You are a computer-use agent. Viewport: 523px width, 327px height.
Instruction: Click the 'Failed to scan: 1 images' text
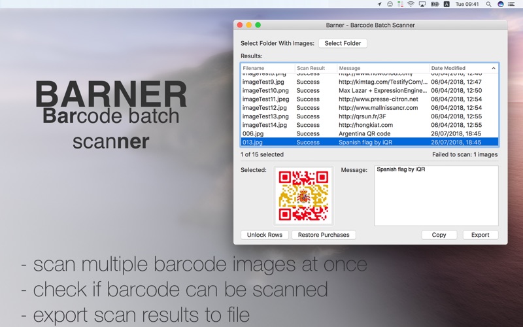point(465,154)
